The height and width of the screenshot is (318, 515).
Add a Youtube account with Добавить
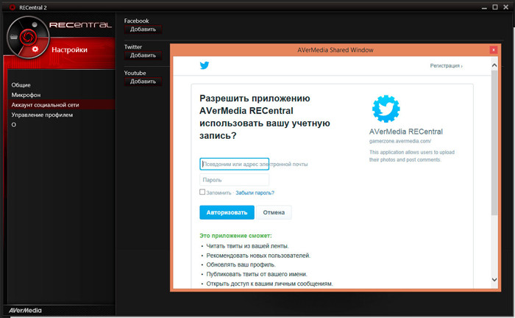[143, 82]
